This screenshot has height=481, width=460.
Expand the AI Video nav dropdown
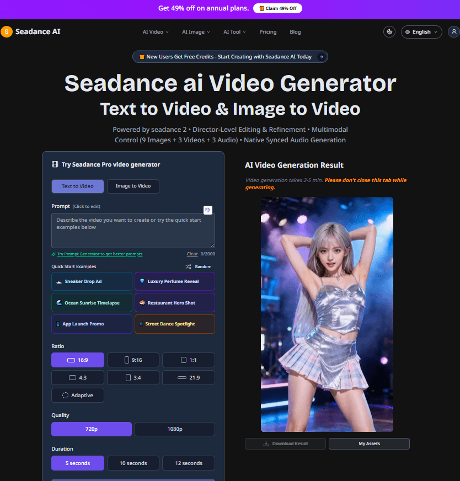156,32
